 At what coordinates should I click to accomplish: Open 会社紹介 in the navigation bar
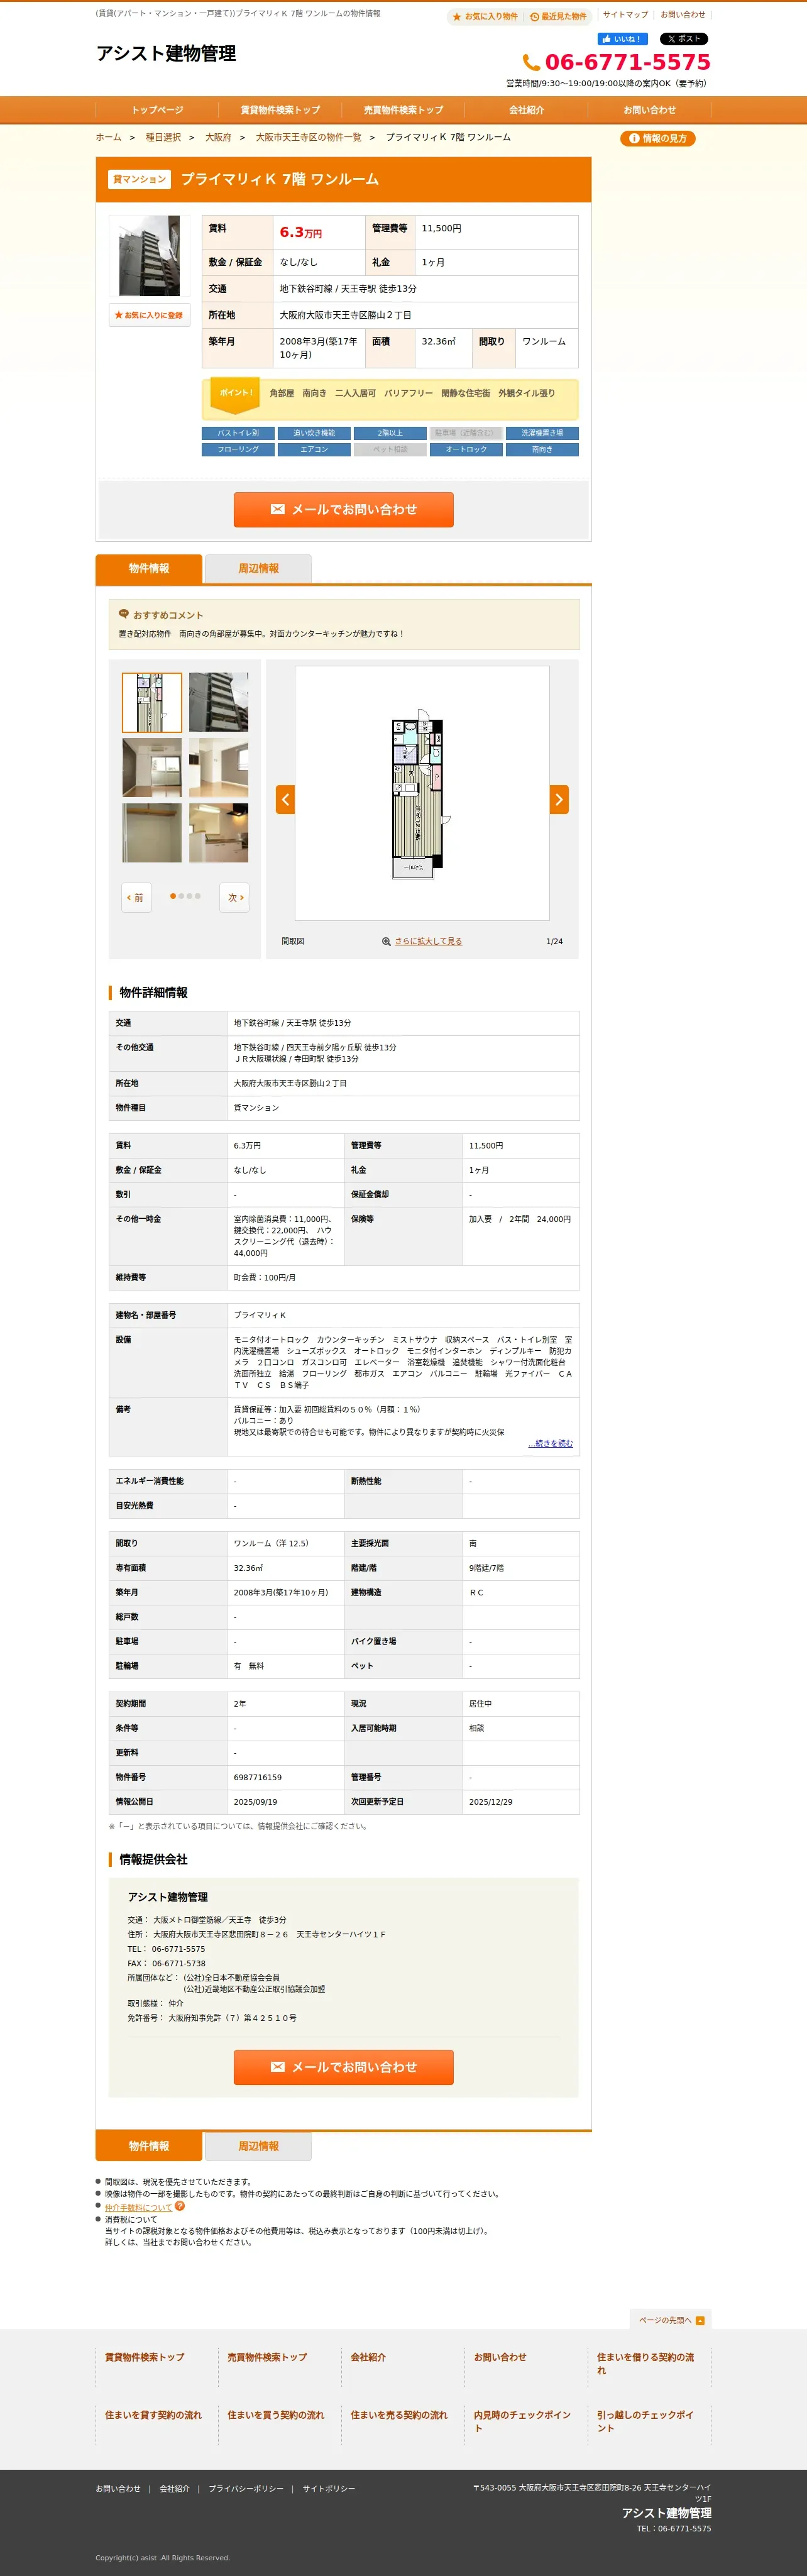526,110
